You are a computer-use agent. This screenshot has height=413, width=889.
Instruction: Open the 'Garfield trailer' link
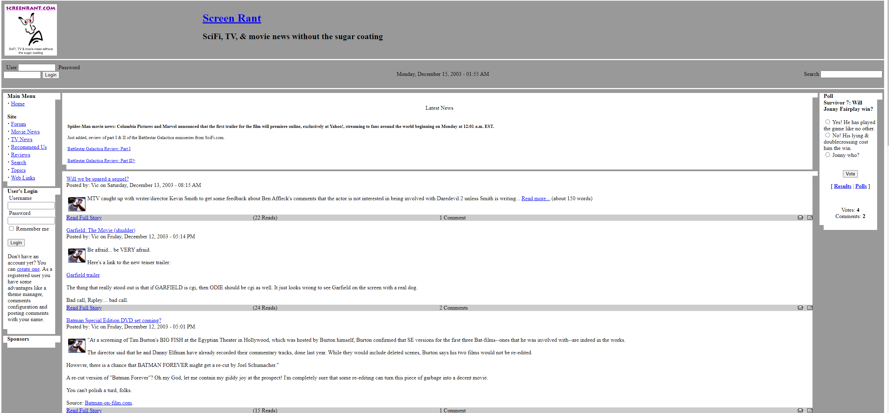point(83,275)
